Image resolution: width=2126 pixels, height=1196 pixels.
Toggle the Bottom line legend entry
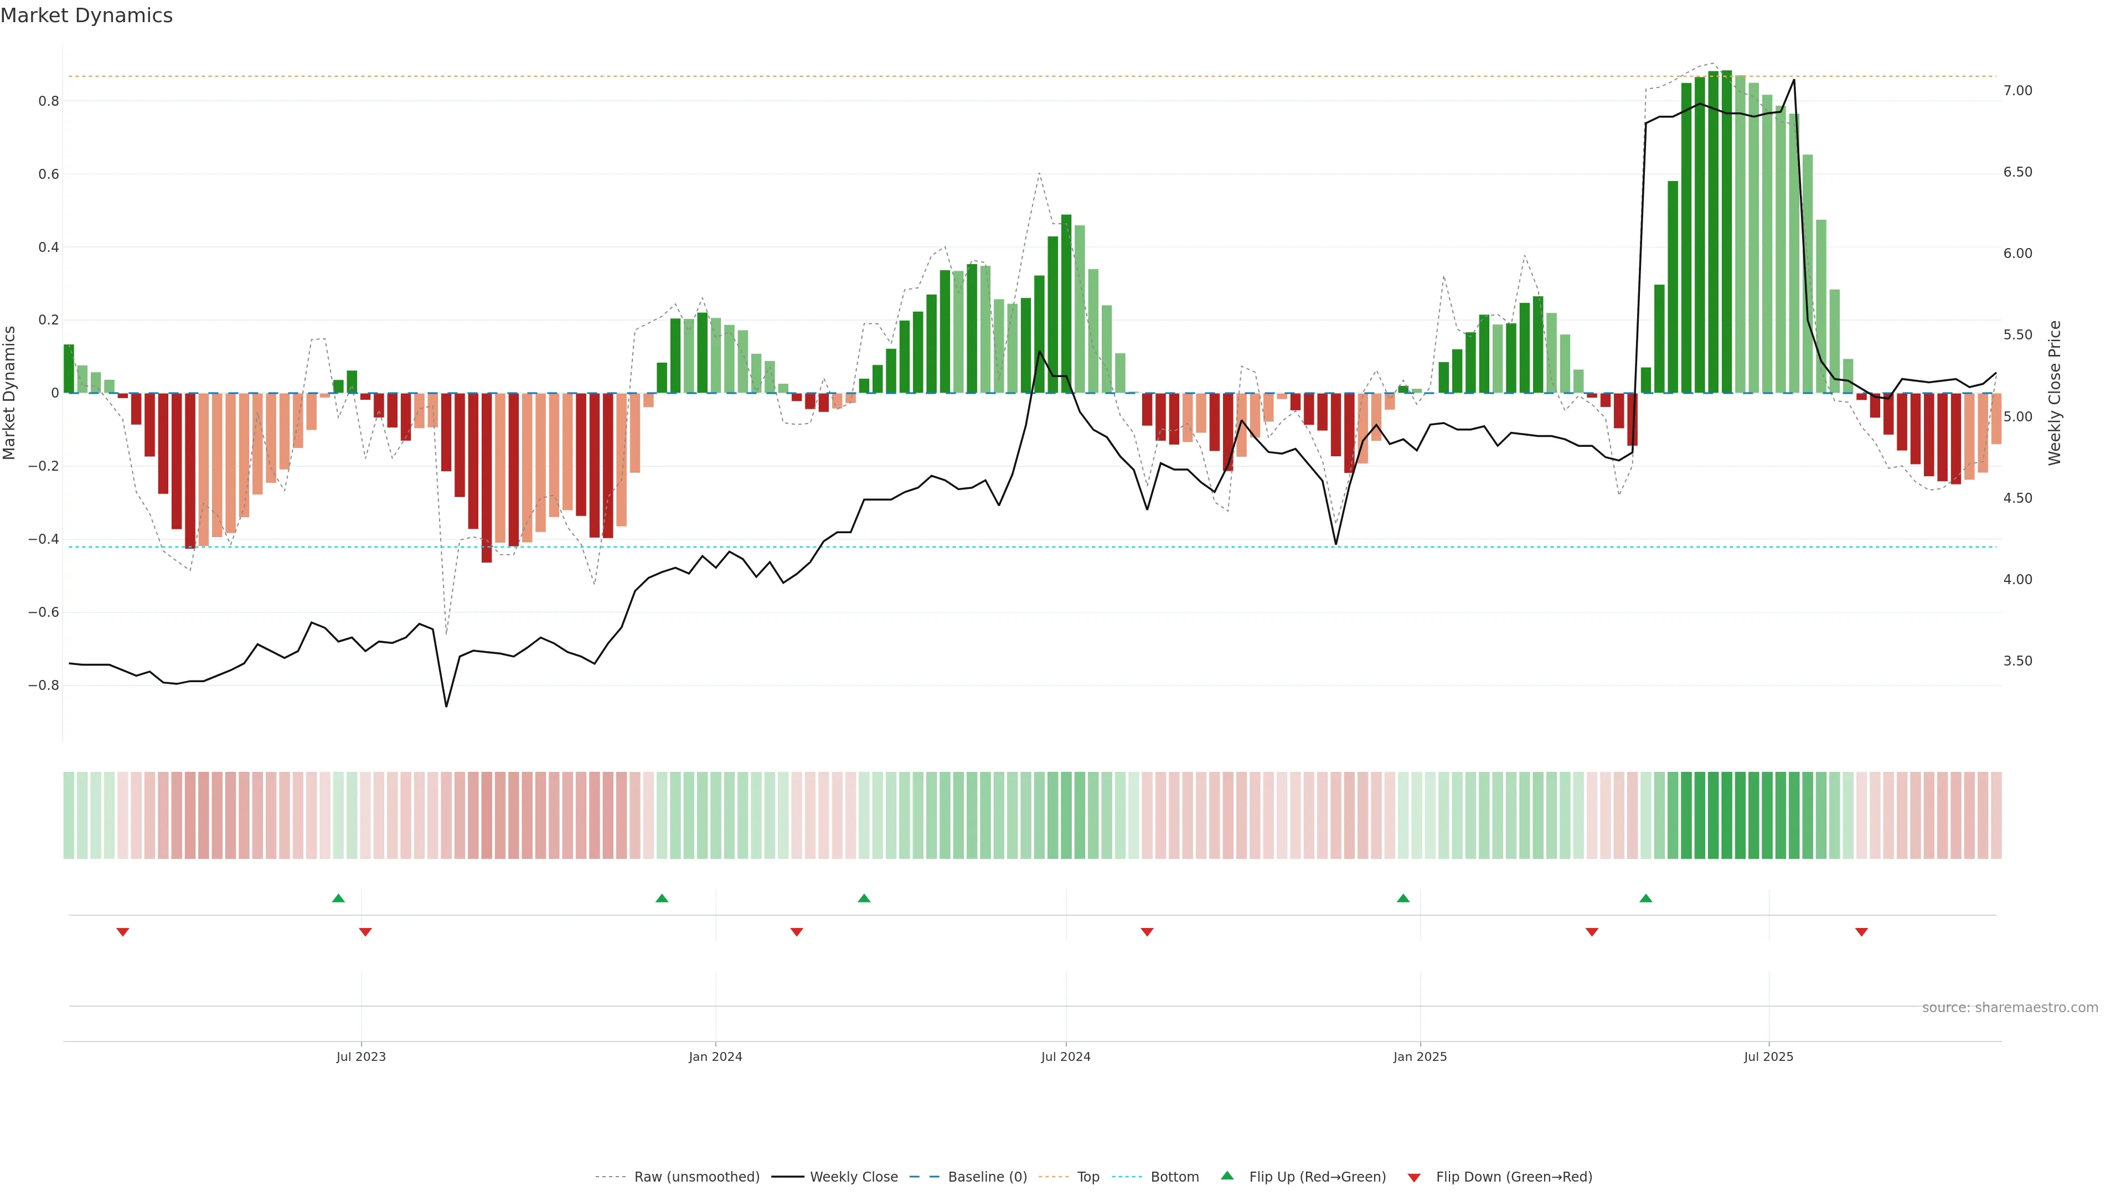click(1174, 1177)
